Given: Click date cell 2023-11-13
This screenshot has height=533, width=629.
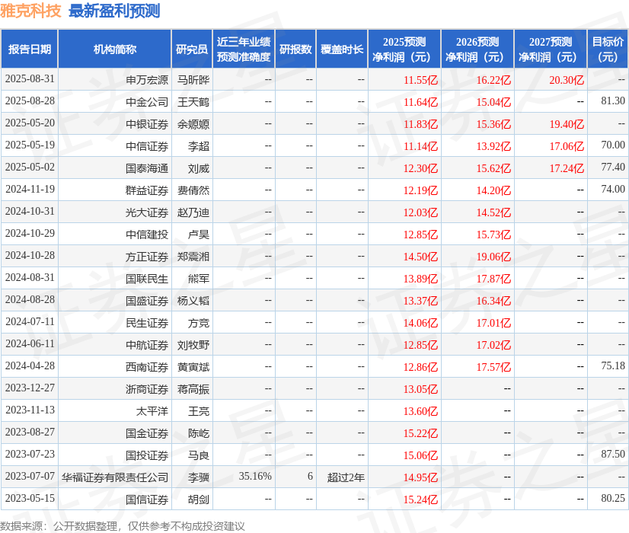Looking at the screenshot, I should point(30,410).
